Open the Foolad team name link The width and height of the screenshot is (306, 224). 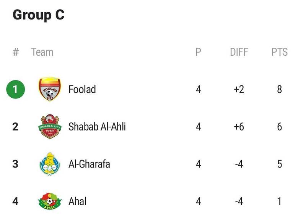[82, 89]
